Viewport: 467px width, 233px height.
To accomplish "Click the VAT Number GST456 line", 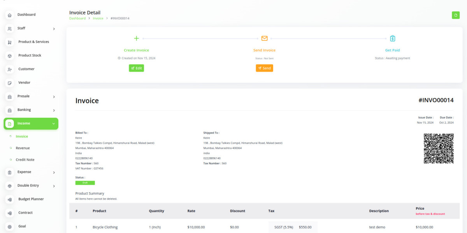I will click(89, 169).
